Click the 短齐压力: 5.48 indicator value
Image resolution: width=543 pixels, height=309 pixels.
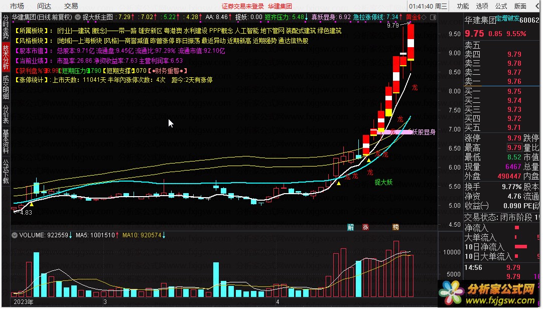(287, 17)
